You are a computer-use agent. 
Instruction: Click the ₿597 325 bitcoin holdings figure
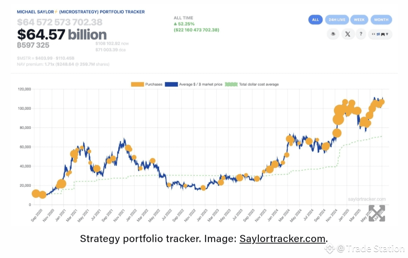click(x=33, y=45)
